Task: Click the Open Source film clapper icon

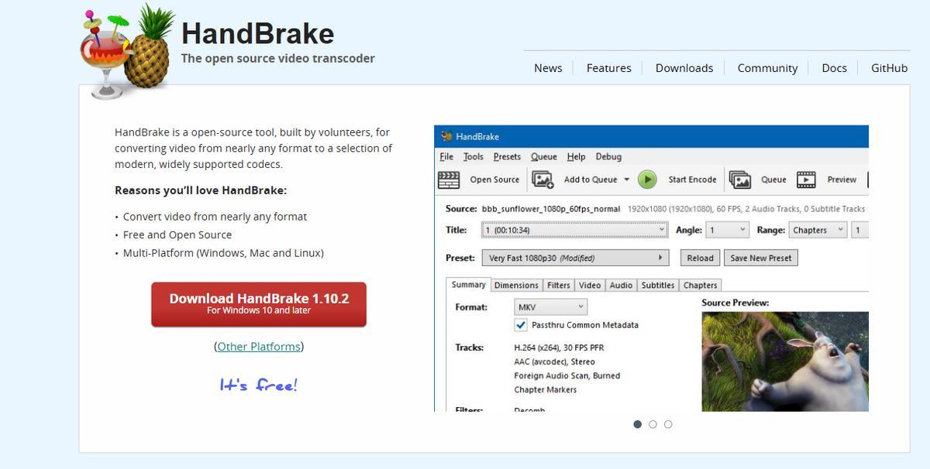Action: pos(449,180)
